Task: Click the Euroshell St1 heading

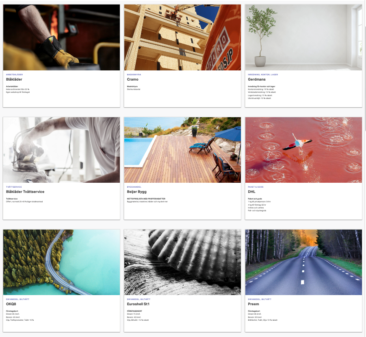Action: point(138,304)
